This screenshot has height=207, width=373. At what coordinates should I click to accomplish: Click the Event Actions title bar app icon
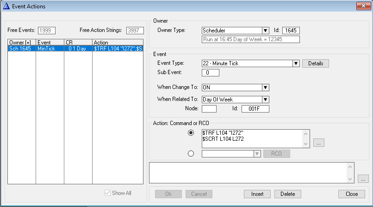(6, 6)
